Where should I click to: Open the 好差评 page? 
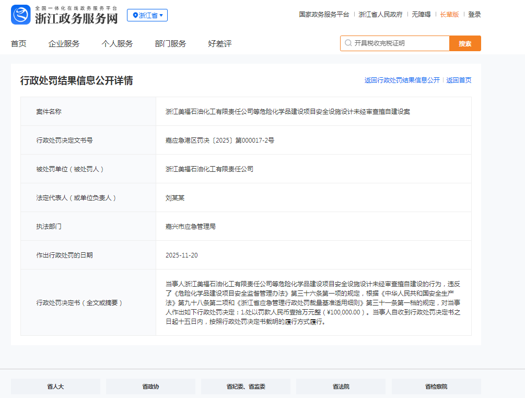pyautogui.click(x=219, y=44)
